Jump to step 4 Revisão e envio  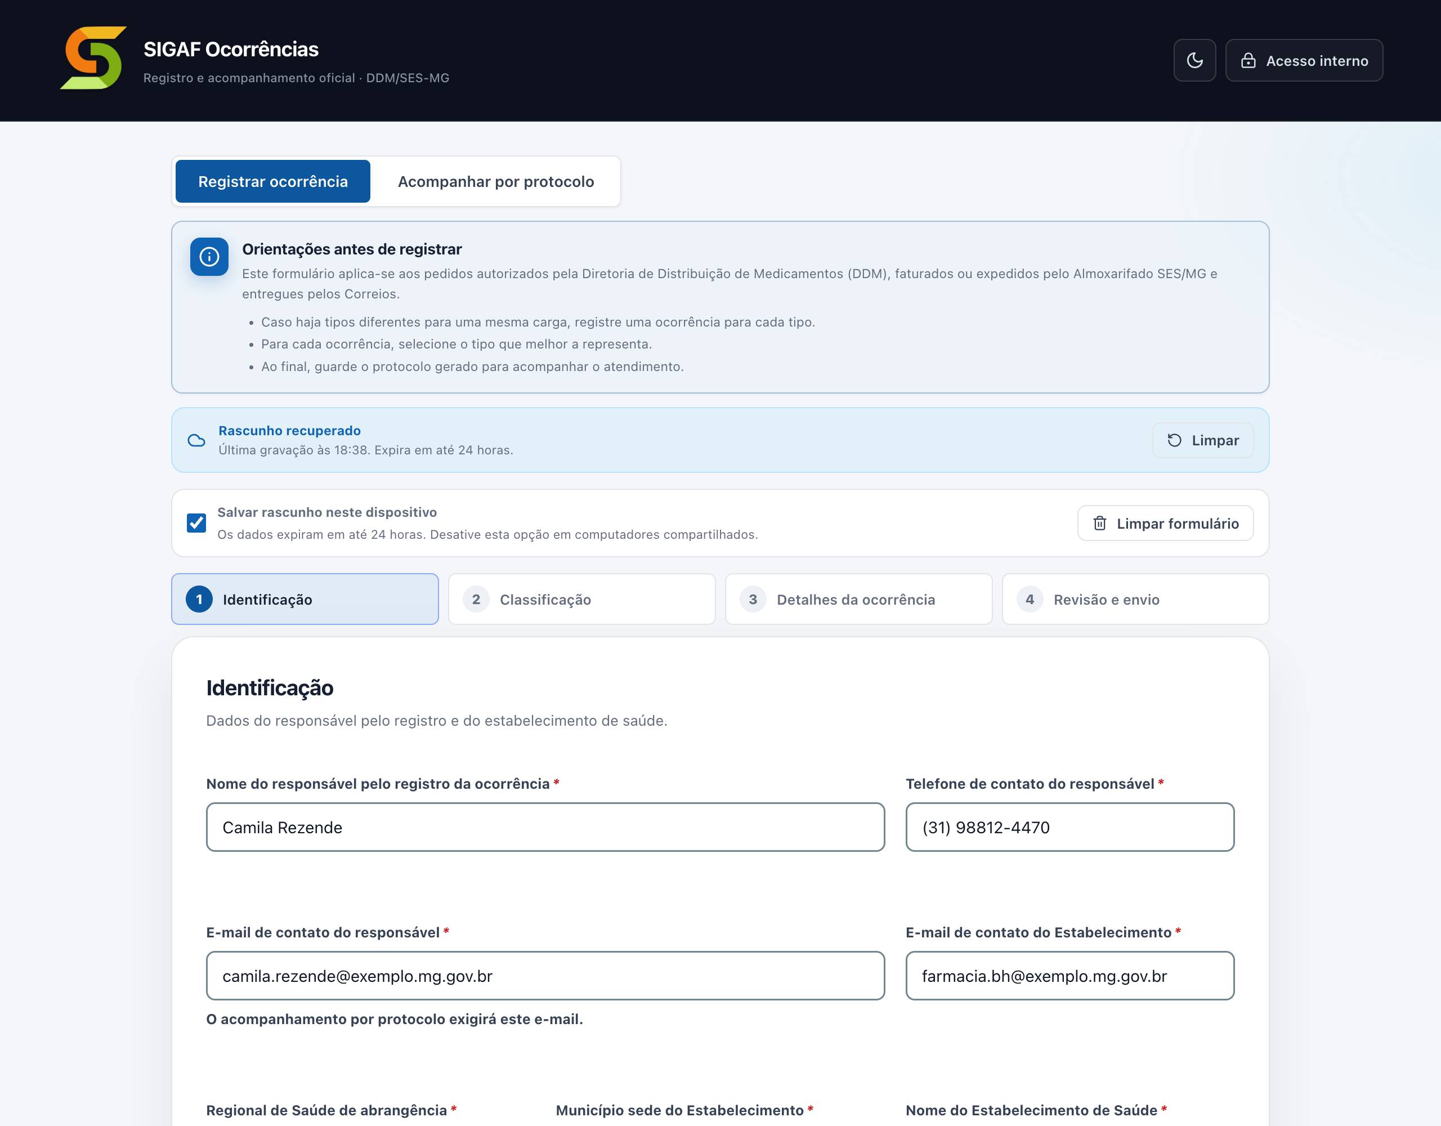coord(1135,599)
